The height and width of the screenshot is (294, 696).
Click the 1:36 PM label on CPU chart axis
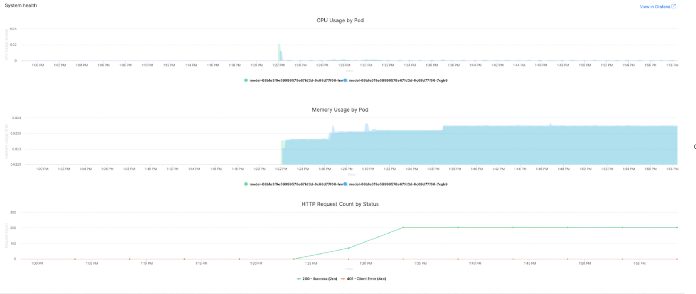pos(431,65)
